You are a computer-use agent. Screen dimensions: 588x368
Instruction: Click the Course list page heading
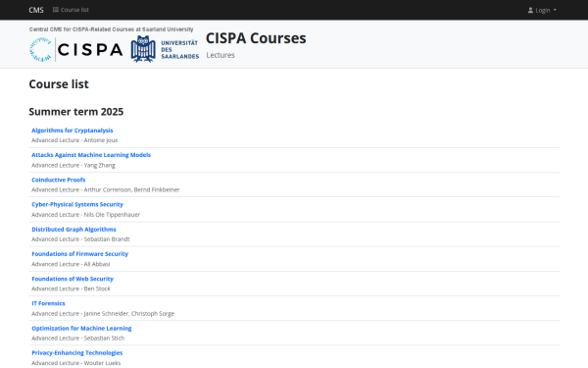tap(59, 84)
